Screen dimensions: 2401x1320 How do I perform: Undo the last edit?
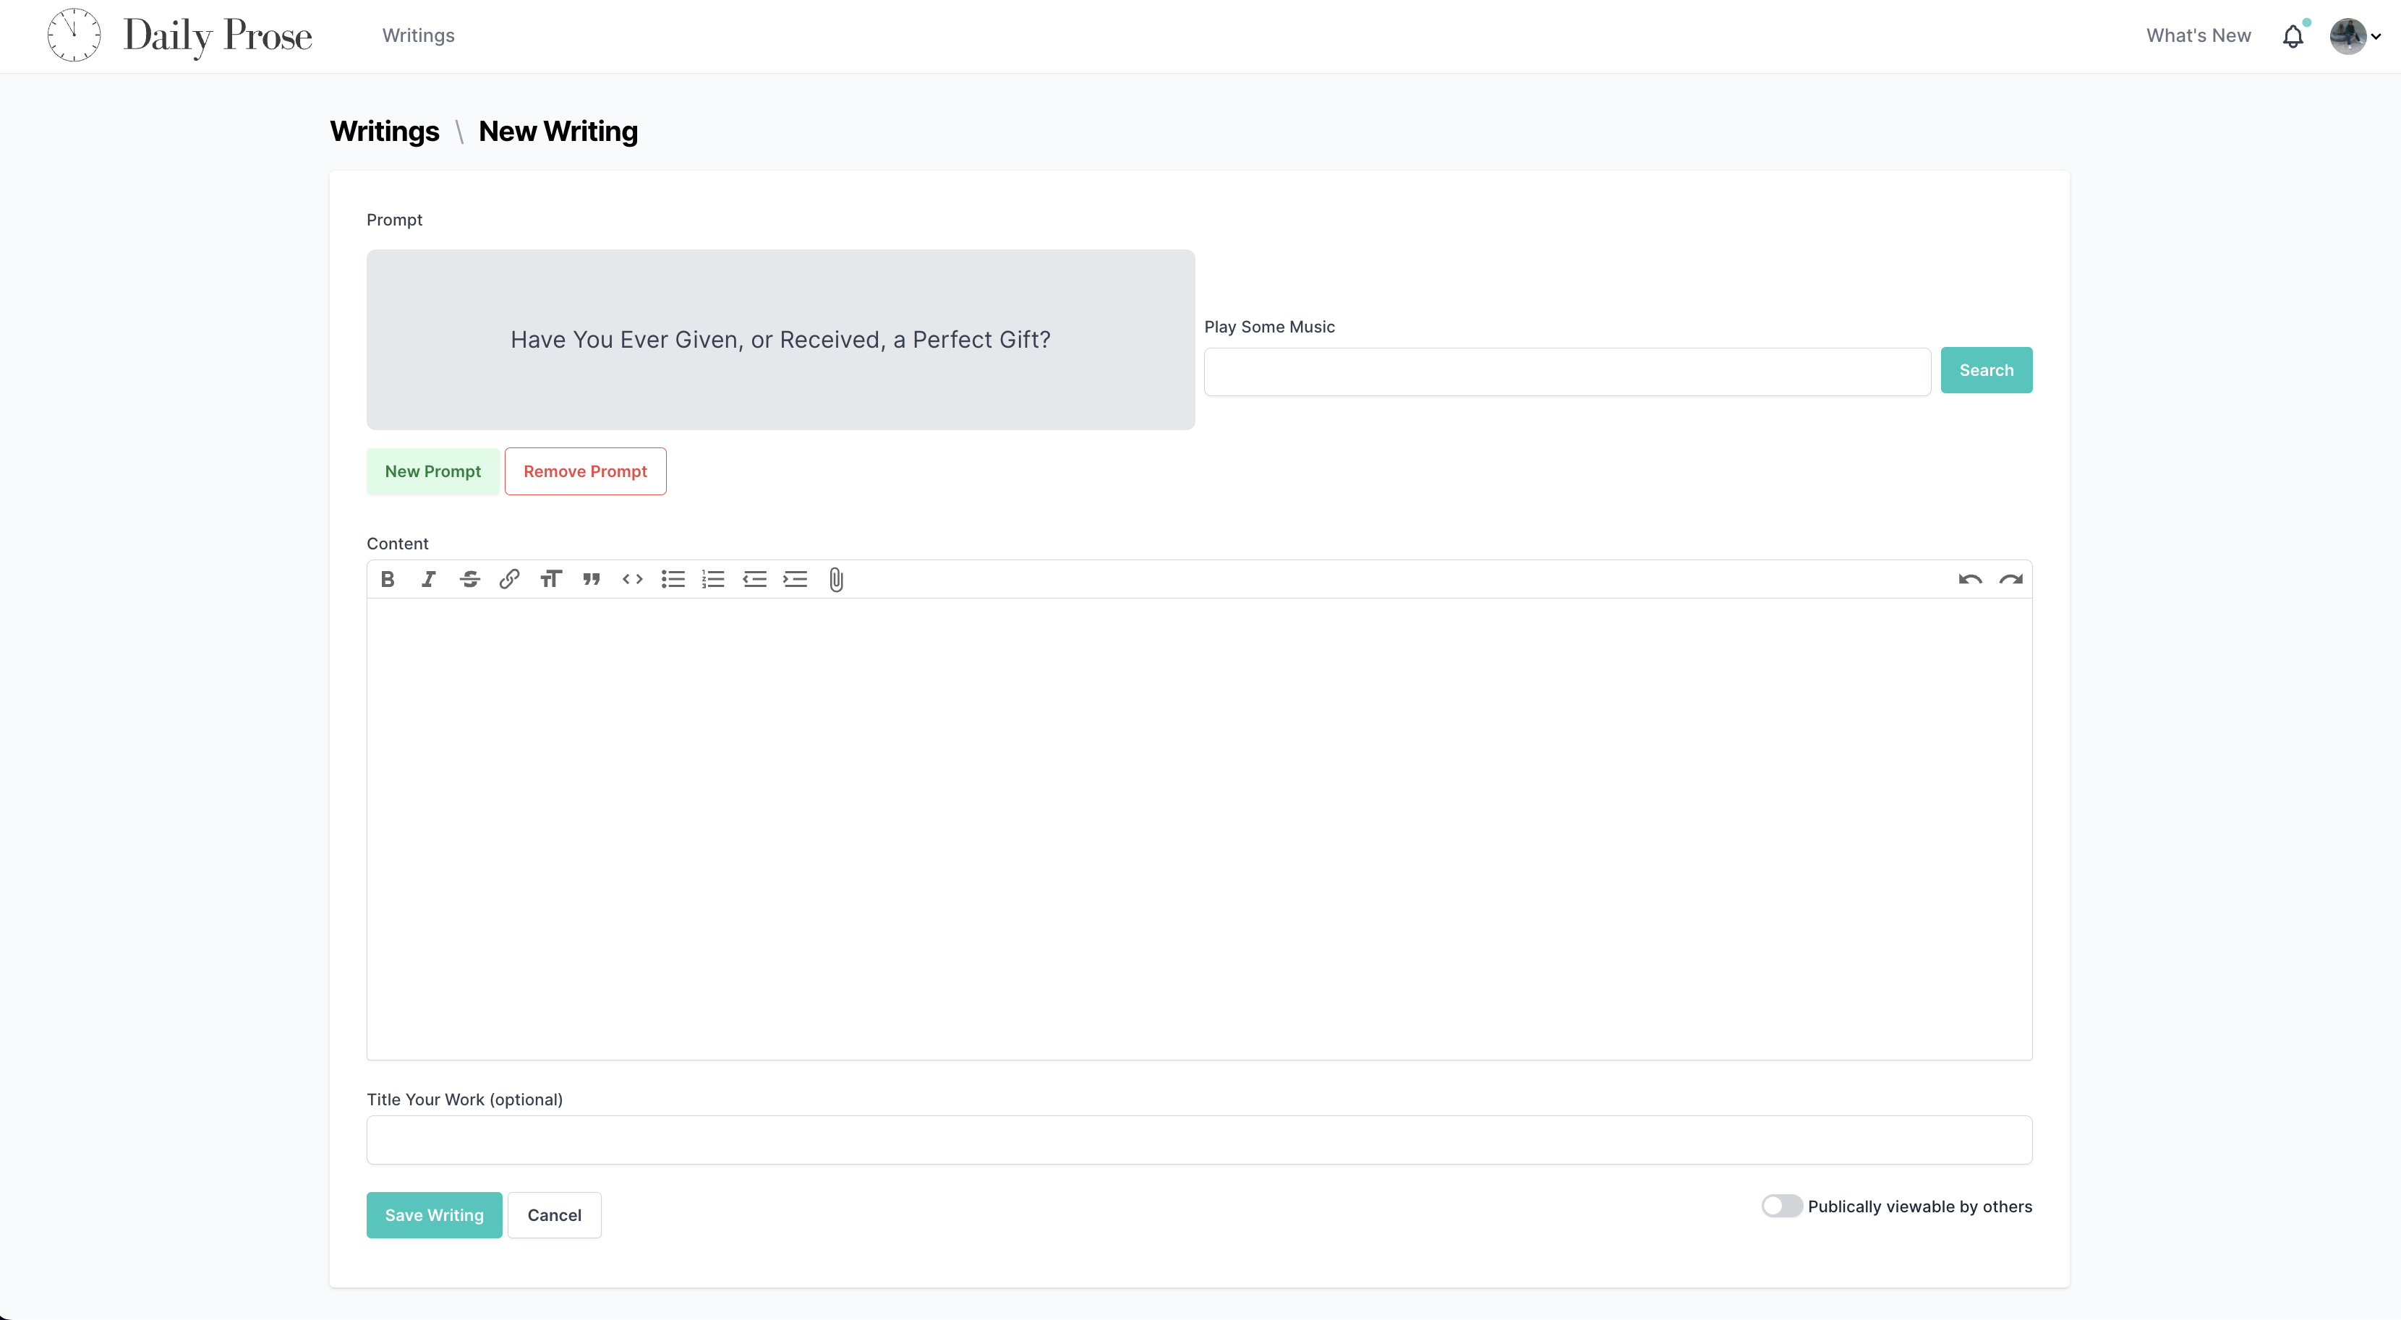[x=1969, y=580]
